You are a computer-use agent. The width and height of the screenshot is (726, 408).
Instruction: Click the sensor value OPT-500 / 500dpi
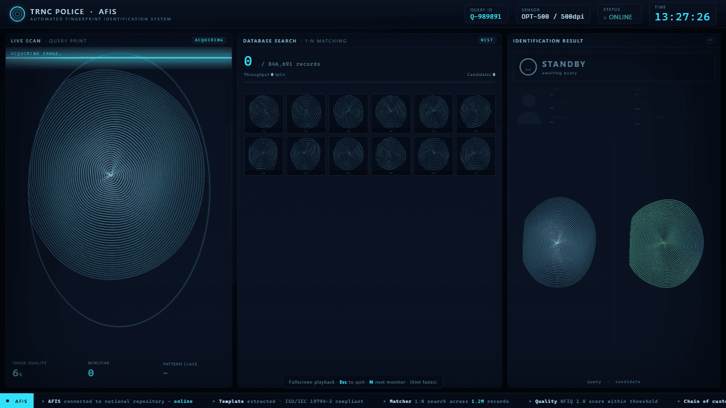pyautogui.click(x=553, y=16)
